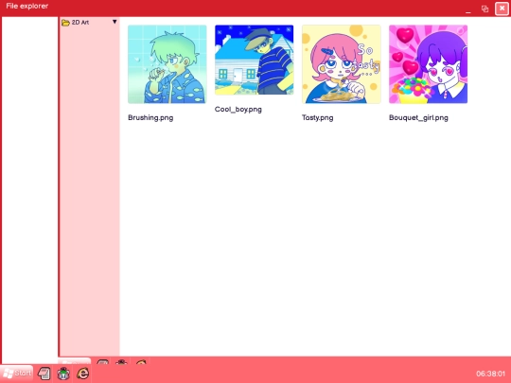Launch the internet browser icon in taskbar
The image size is (511, 383).
click(82, 374)
